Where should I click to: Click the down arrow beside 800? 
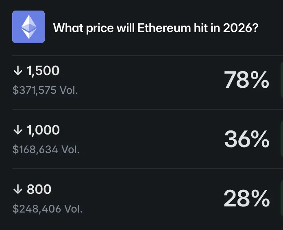tap(17, 189)
